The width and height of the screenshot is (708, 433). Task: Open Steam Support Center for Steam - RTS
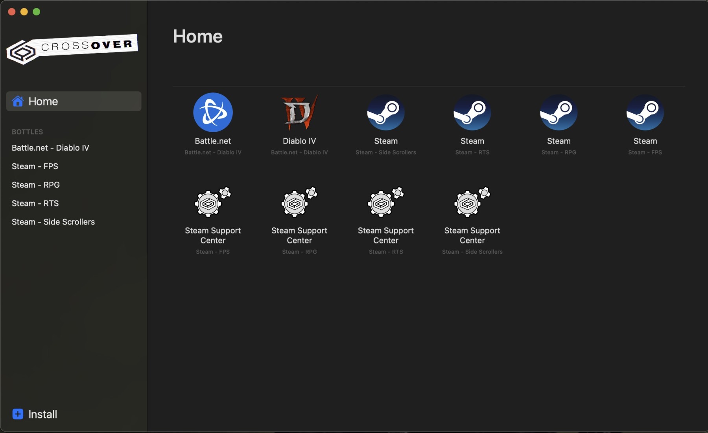(386, 202)
